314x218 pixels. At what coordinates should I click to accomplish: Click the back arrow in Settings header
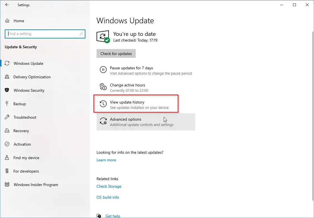(7, 4)
